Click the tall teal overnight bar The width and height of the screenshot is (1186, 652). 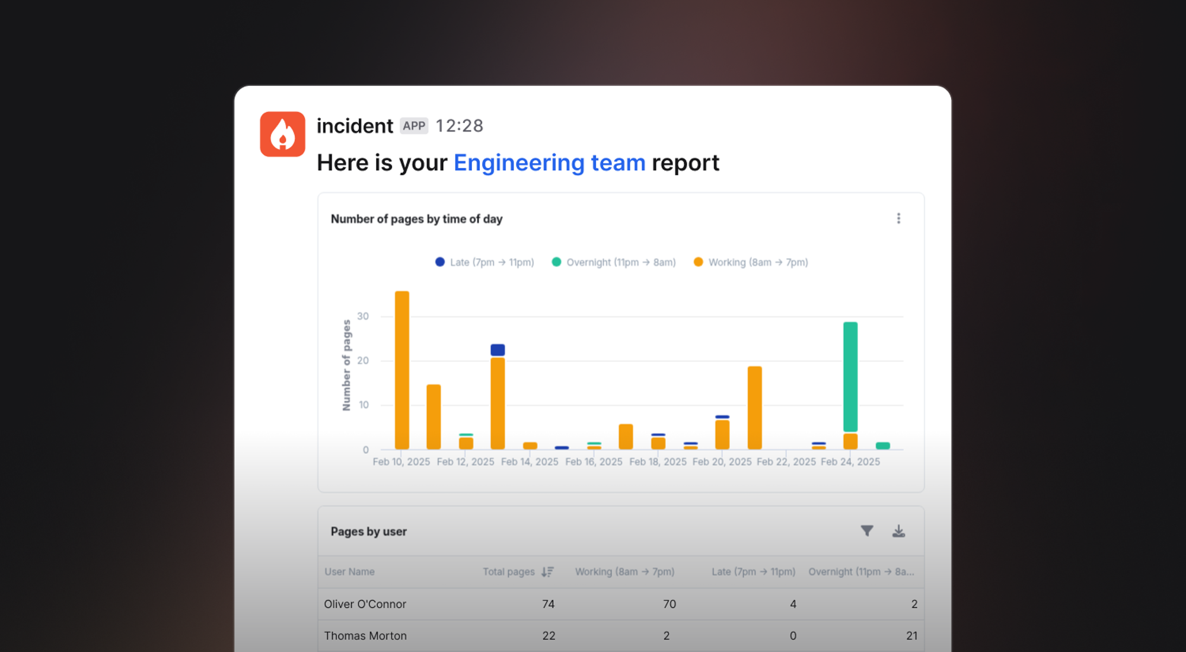(x=850, y=377)
